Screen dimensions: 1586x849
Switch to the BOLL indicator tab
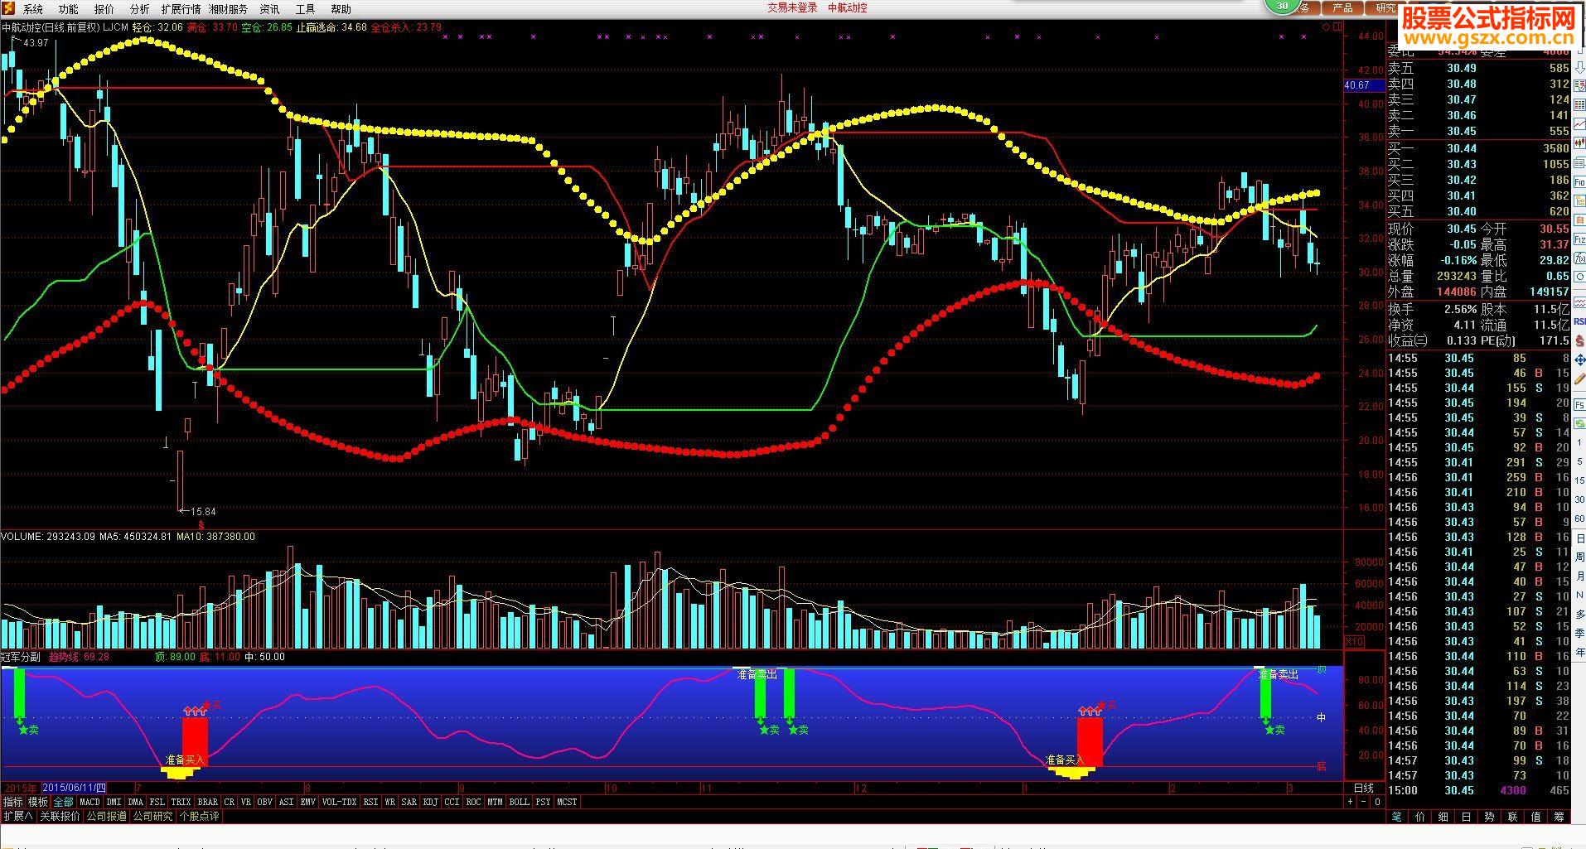pos(520,802)
